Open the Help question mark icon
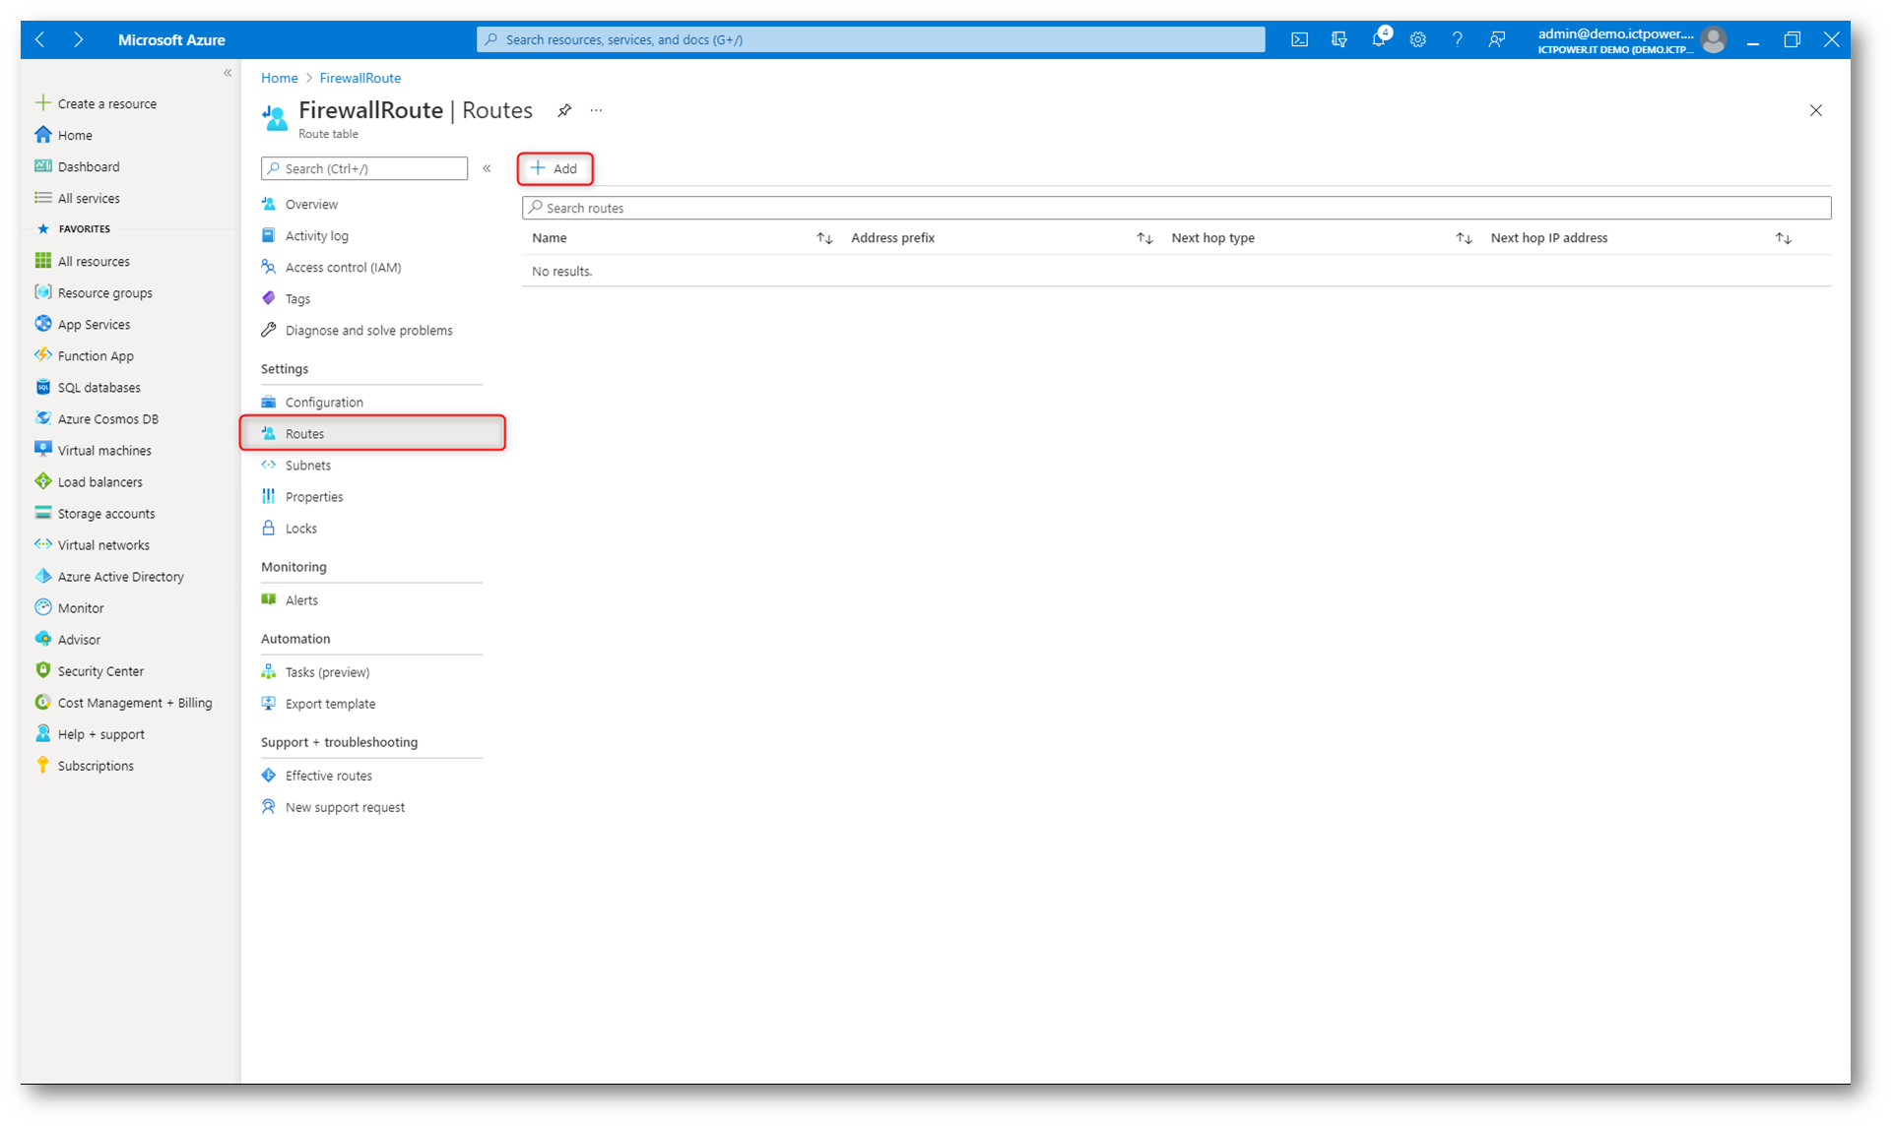This screenshot has width=1892, height=1126. pyautogui.click(x=1457, y=39)
